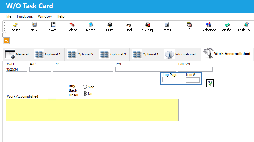This screenshot has height=142, width=254.
Task: Click the W/O field showing 352534
Action: 17,69
